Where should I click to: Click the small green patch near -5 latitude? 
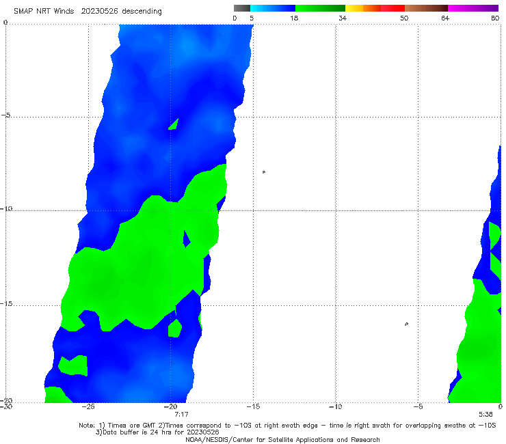pyautogui.click(x=174, y=124)
